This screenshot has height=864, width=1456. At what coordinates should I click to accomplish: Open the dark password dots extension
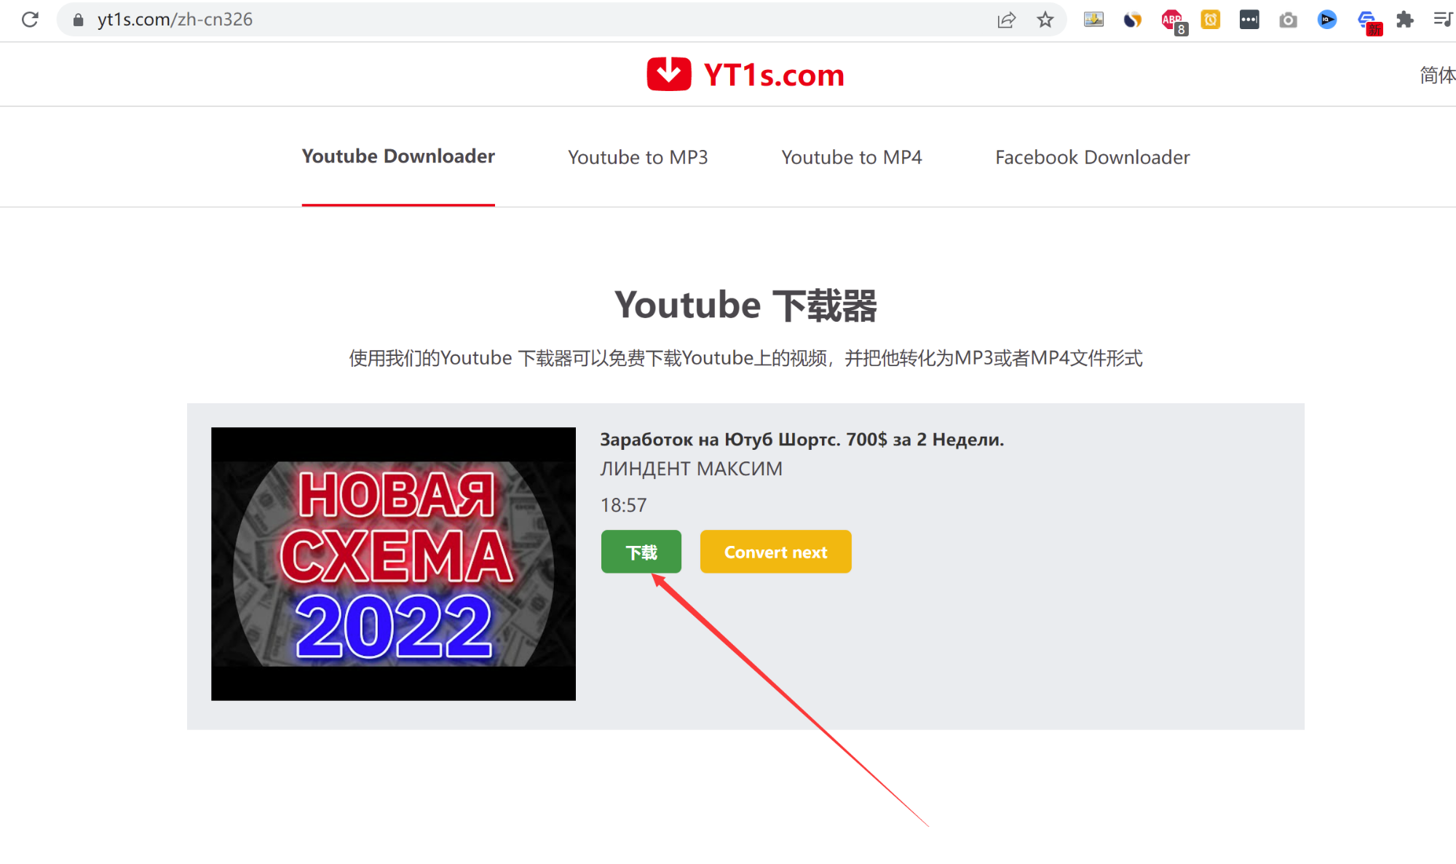1249,20
